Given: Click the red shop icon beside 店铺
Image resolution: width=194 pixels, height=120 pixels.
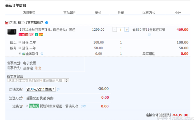Looking at the screenshot, I should [x=7, y=23].
